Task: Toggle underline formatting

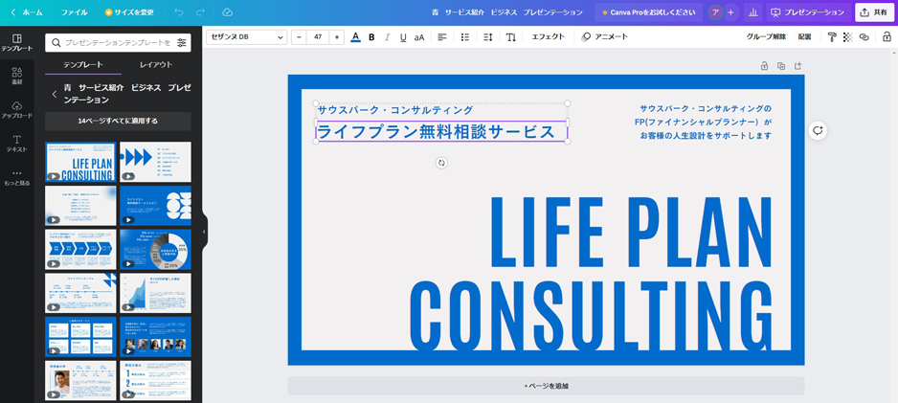Action: 403,36
